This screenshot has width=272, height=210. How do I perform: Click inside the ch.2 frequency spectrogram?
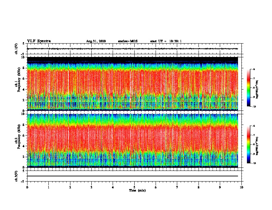click(133, 141)
